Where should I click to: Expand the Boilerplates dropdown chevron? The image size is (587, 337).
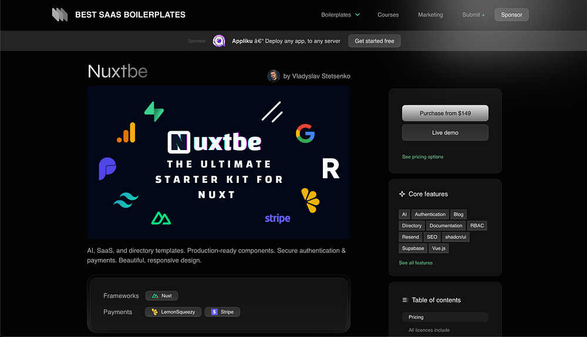pos(357,15)
